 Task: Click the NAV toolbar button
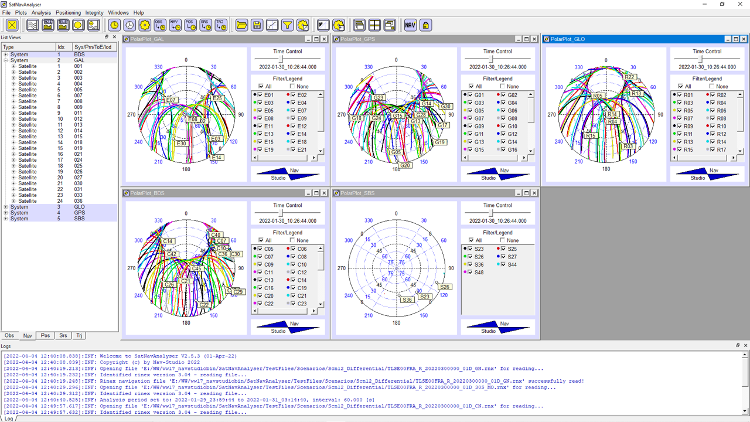coord(410,25)
